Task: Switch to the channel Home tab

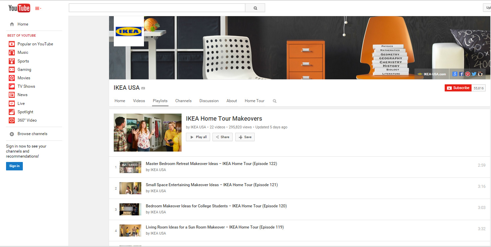Action: click(x=120, y=101)
